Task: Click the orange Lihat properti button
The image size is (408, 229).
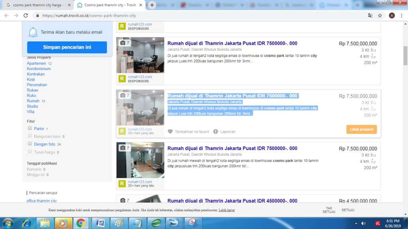Action: (x=361, y=129)
